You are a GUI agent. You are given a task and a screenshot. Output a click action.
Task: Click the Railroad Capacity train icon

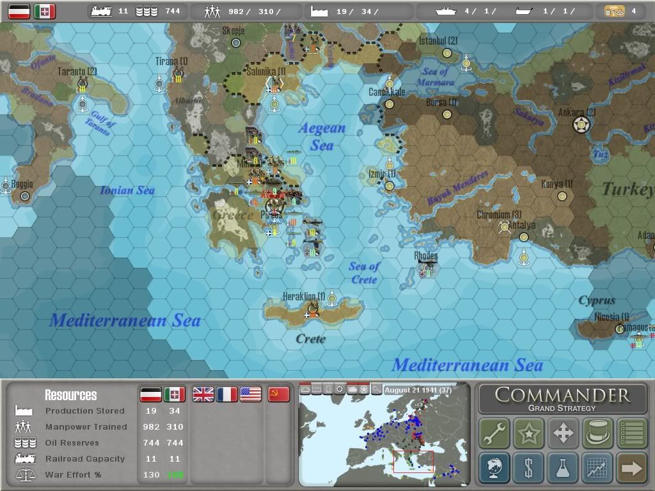coord(26,458)
